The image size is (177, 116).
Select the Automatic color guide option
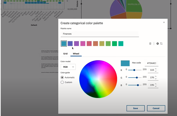tap(62, 78)
